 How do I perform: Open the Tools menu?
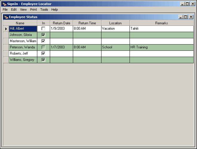click(44, 9)
